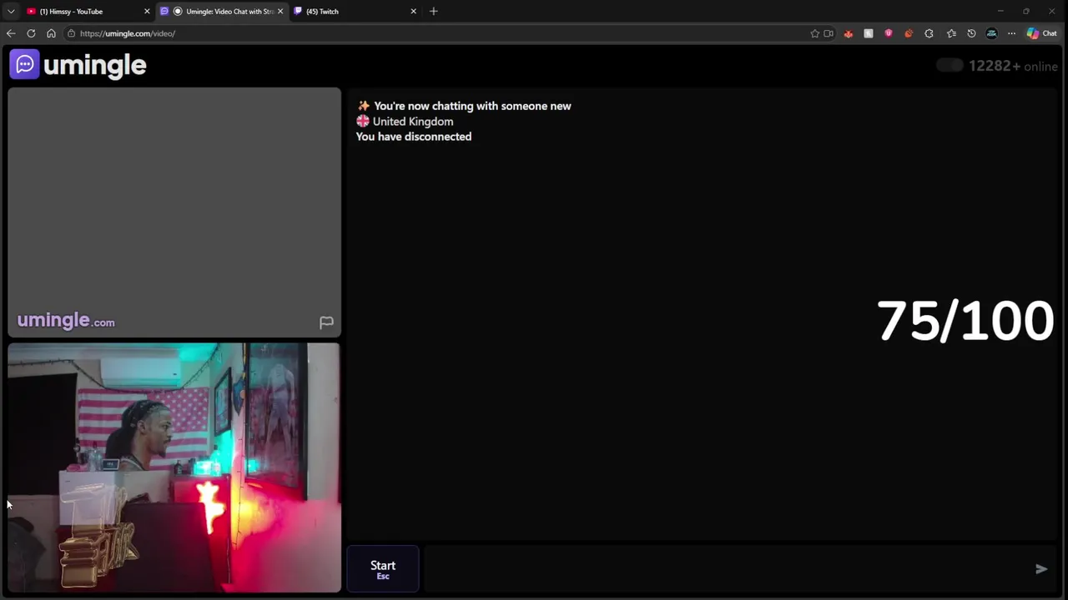This screenshot has height=600, width=1068.
Task: Click the report flag icon on stranger video
Action: point(326,322)
